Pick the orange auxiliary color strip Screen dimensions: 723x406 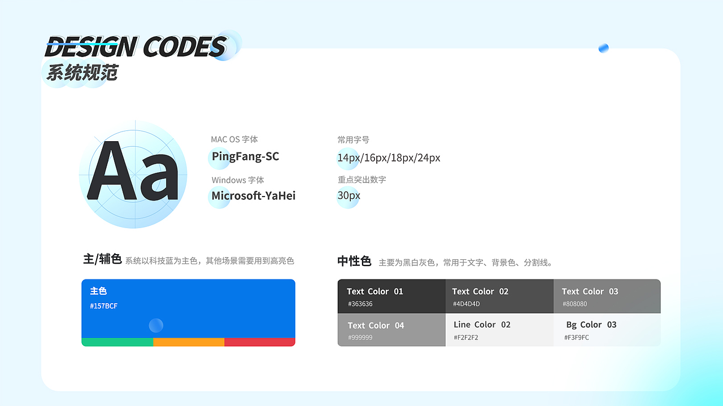(x=189, y=342)
